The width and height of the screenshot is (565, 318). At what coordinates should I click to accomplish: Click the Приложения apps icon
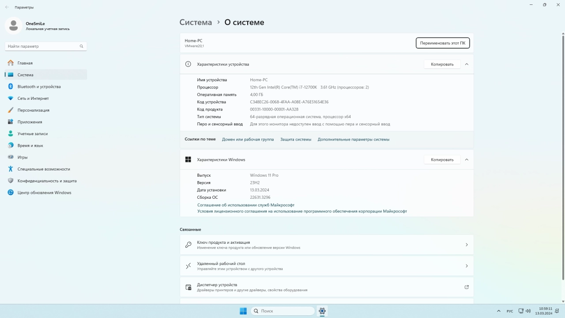pyautogui.click(x=11, y=122)
